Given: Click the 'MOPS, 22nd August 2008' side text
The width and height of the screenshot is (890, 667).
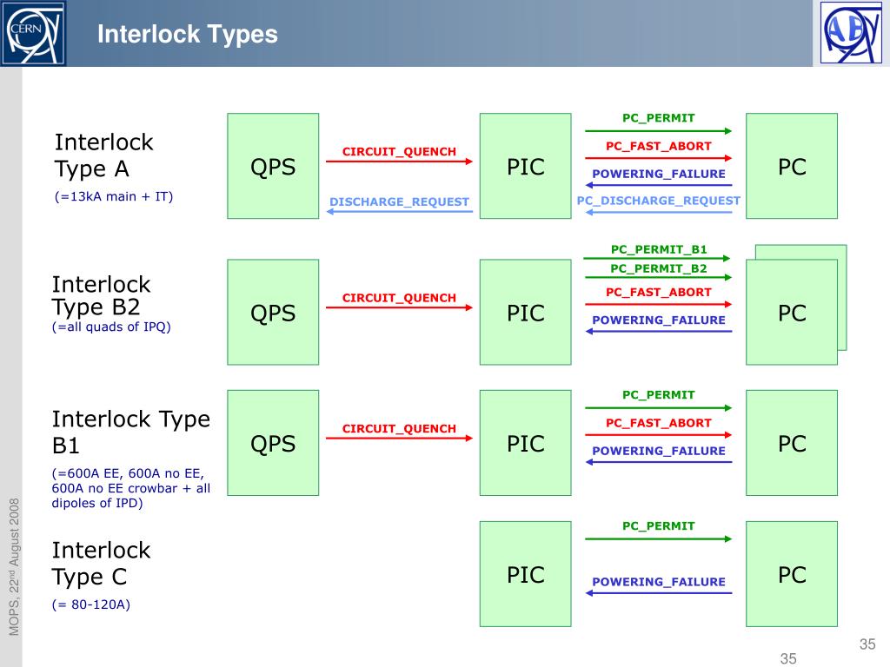Looking at the screenshot, I should click(x=14, y=566).
